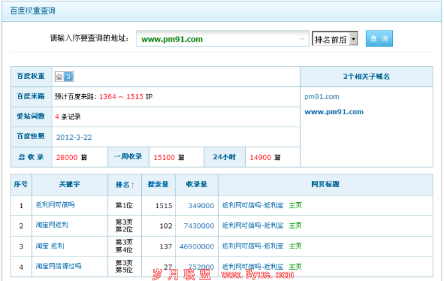The height and width of the screenshot is (281, 444).
Task: Click the 查询 button
Action: 379,38
